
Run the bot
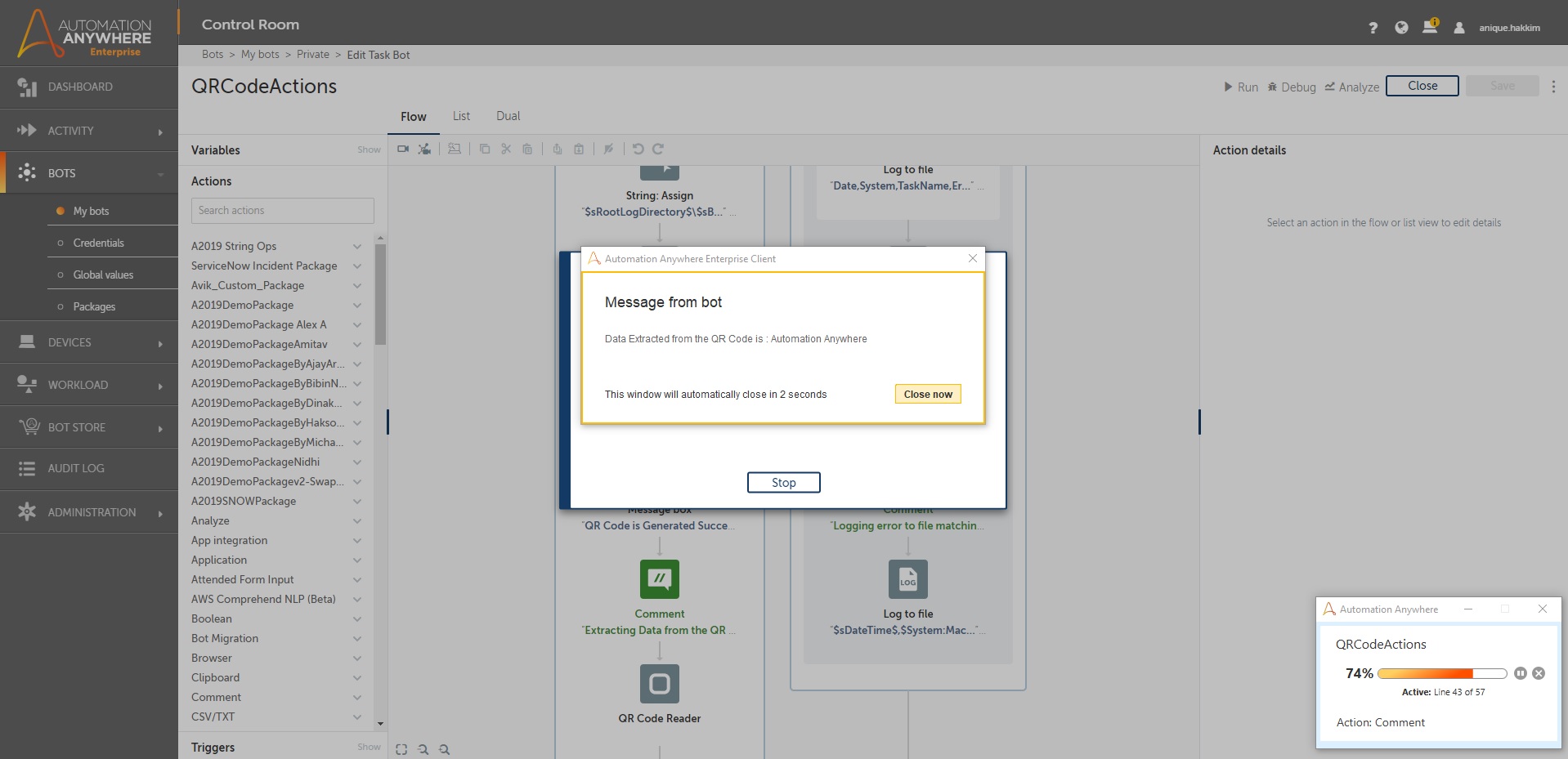tap(1241, 87)
